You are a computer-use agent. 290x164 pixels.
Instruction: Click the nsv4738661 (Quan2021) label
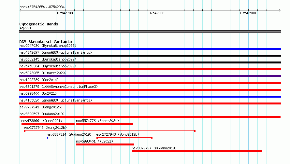pyautogui.click(x=42, y=121)
